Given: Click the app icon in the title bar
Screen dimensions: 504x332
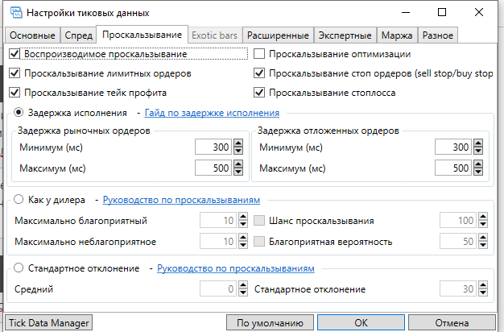Looking at the screenshot, I should click(16, 13).
